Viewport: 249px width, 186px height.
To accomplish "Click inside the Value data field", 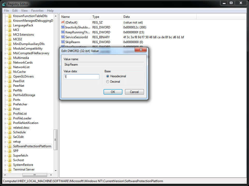I will coord(81,76).
